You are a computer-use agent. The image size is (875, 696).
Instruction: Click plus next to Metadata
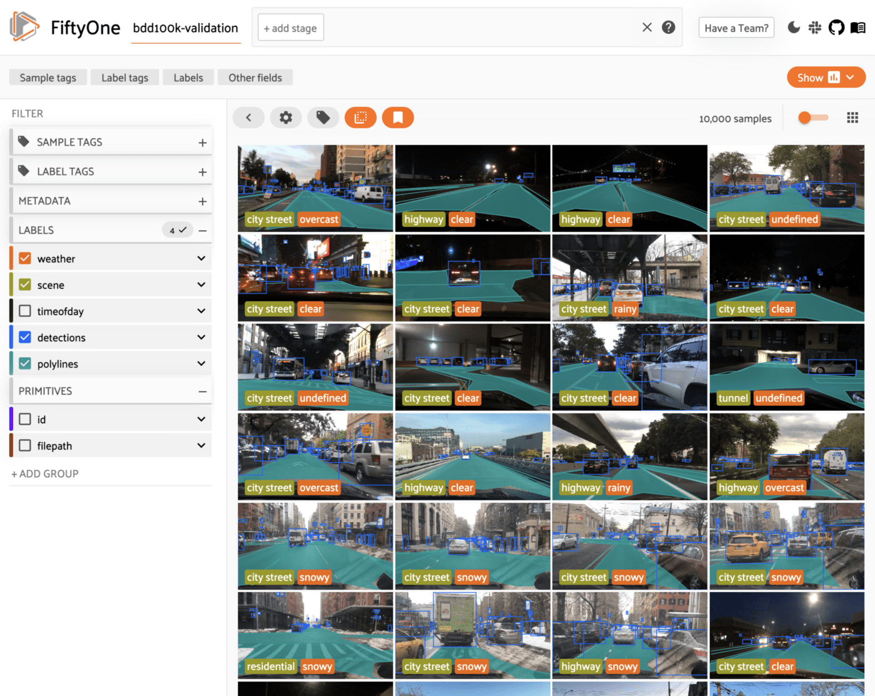[202, 201]
